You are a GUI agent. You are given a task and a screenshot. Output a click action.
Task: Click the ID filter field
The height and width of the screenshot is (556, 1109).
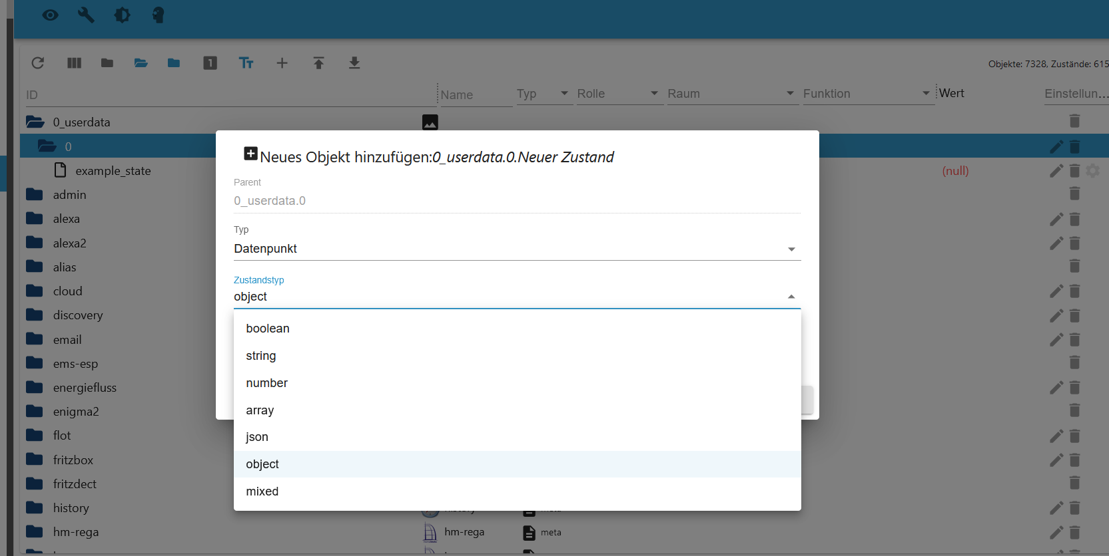230,95
